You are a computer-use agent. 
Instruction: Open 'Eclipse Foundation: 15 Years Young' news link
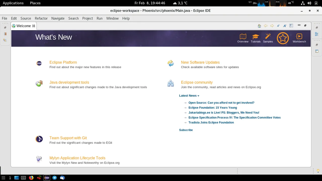tap(213, 108)
